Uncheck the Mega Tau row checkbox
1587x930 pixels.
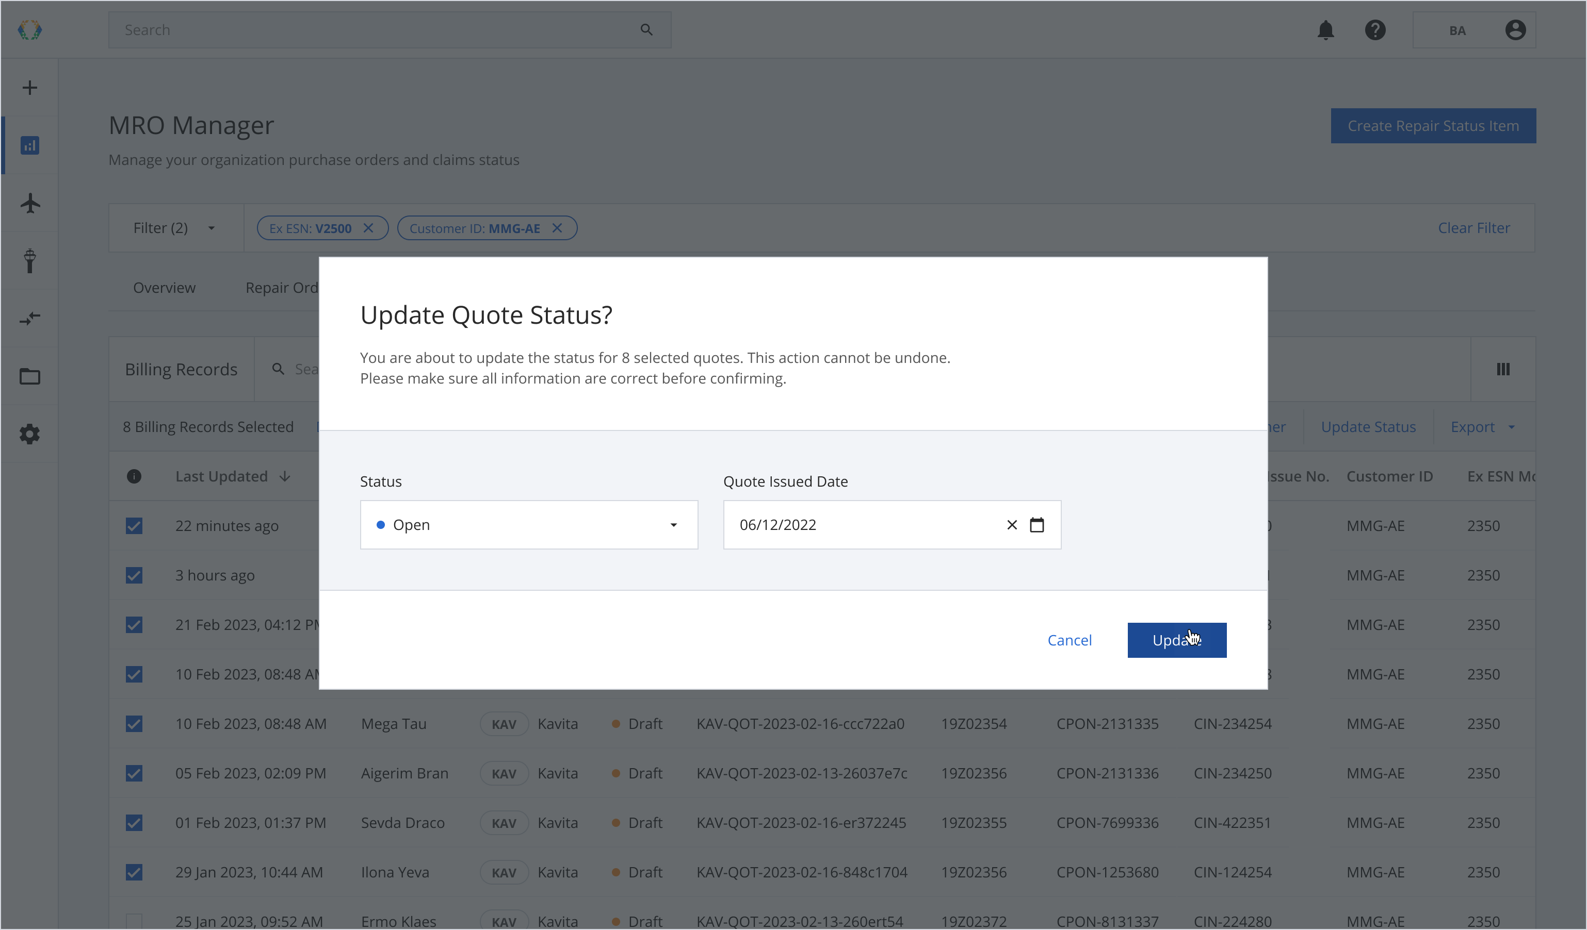pos(134,724)
